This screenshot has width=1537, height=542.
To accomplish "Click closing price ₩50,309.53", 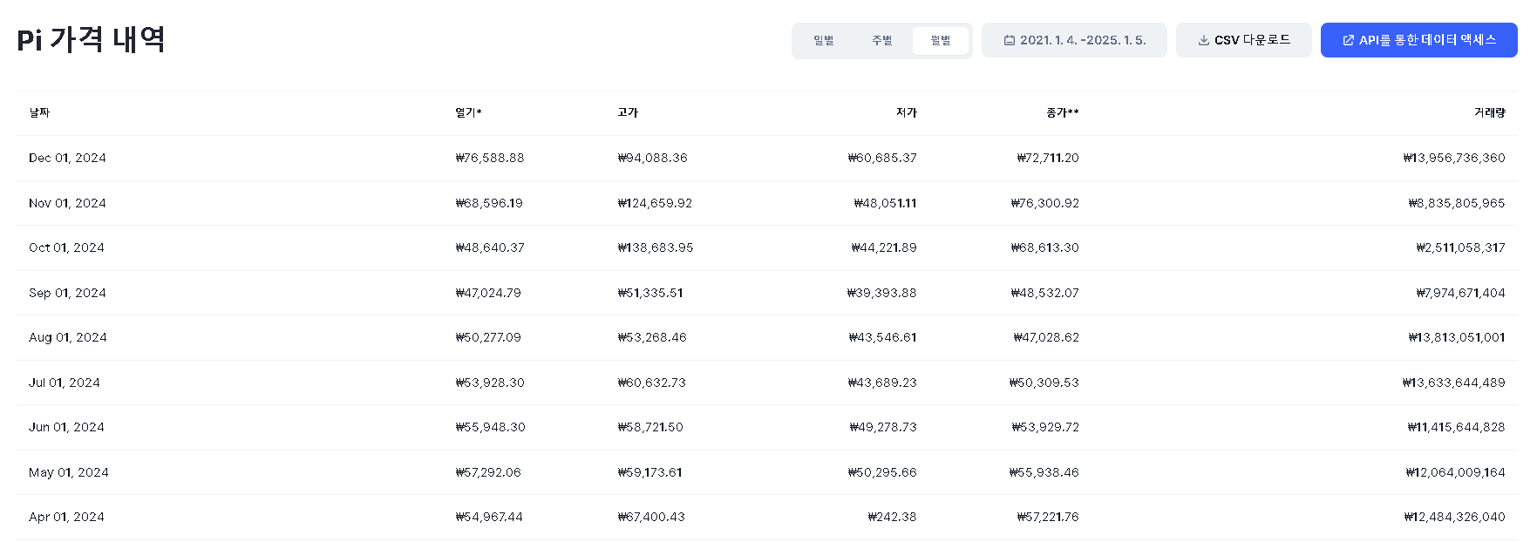I will tap(1044, 383).
